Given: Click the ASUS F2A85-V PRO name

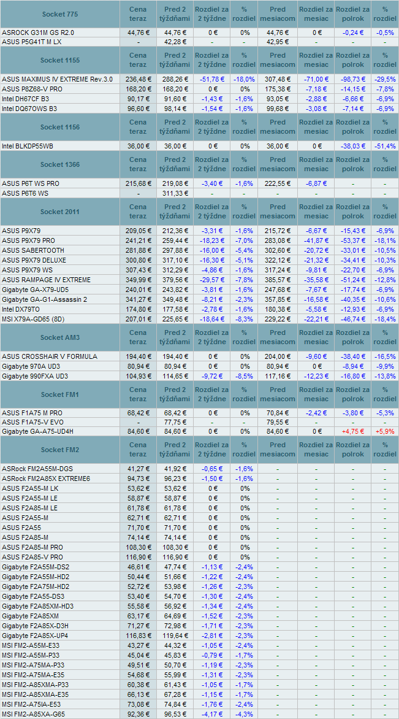Looking at the screenshot, I should coord(32,557).
